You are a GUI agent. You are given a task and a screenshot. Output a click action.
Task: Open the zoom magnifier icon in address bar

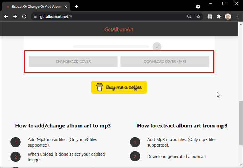pos(189,16)
